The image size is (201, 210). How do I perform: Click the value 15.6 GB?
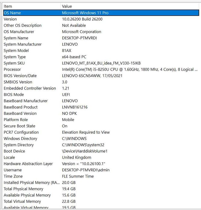pos(69,195)
